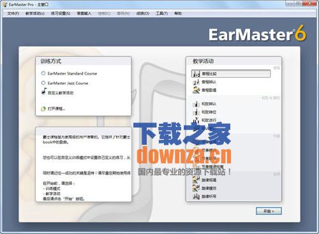Open the 练习设置(S) menu
The width and height of the screenshot is (319, 234).
pyautogui.click(x=61, y=13)
